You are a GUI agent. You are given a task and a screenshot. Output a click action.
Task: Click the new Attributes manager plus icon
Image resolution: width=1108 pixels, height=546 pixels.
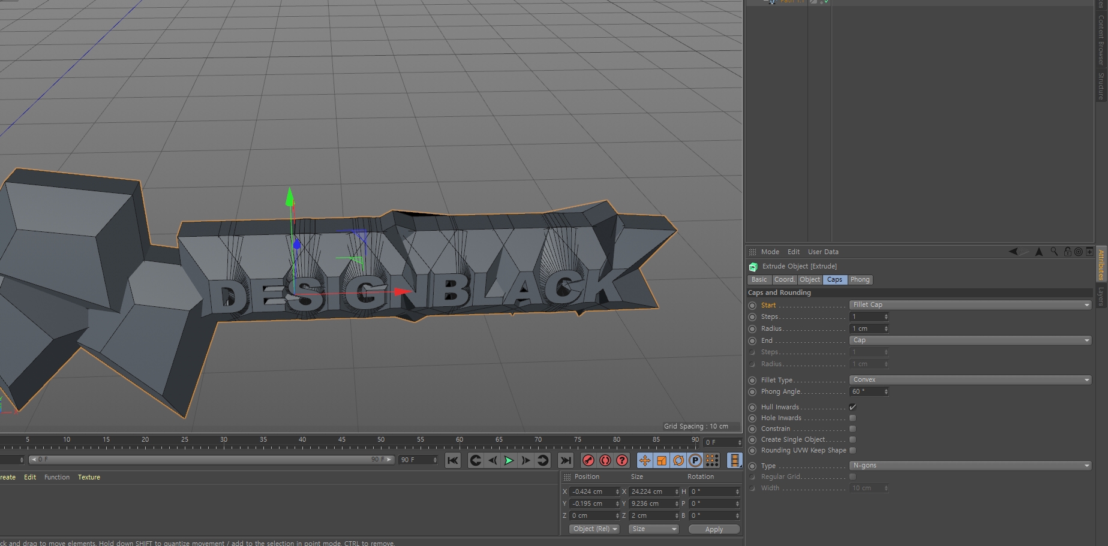click(x=1089, y=252)
